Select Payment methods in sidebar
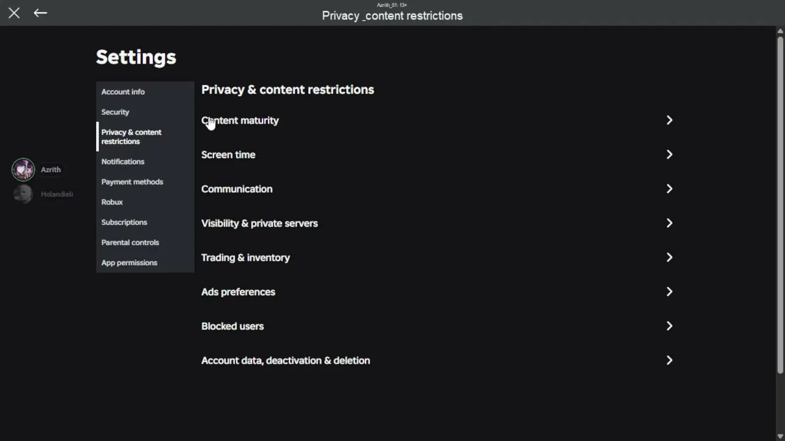The height and width of the screenshot is (441, 785). tap(132, 182)
